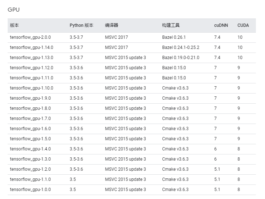Select tensorflow_gpu-1.0.0 version cell
The height and width of the screenshot is (199, 265).
click(x=31, y=190)
